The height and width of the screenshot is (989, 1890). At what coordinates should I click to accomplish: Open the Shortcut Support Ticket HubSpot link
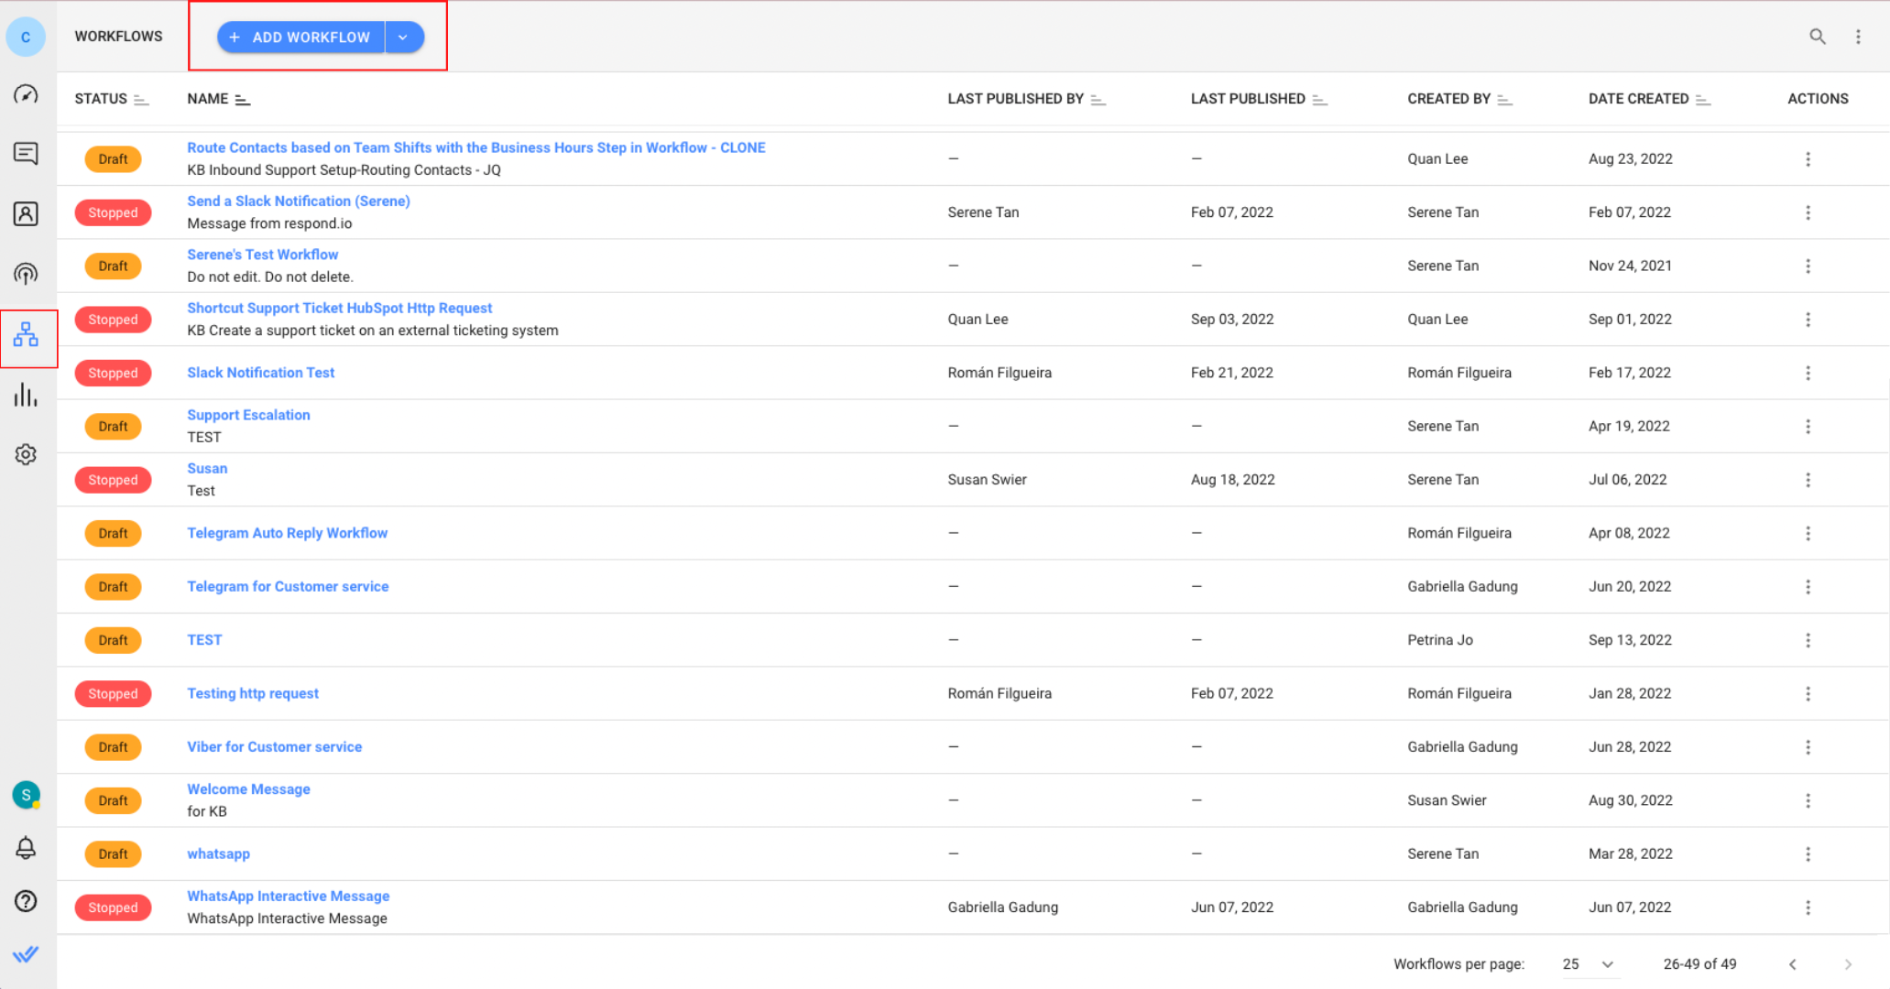click(339, 307)
